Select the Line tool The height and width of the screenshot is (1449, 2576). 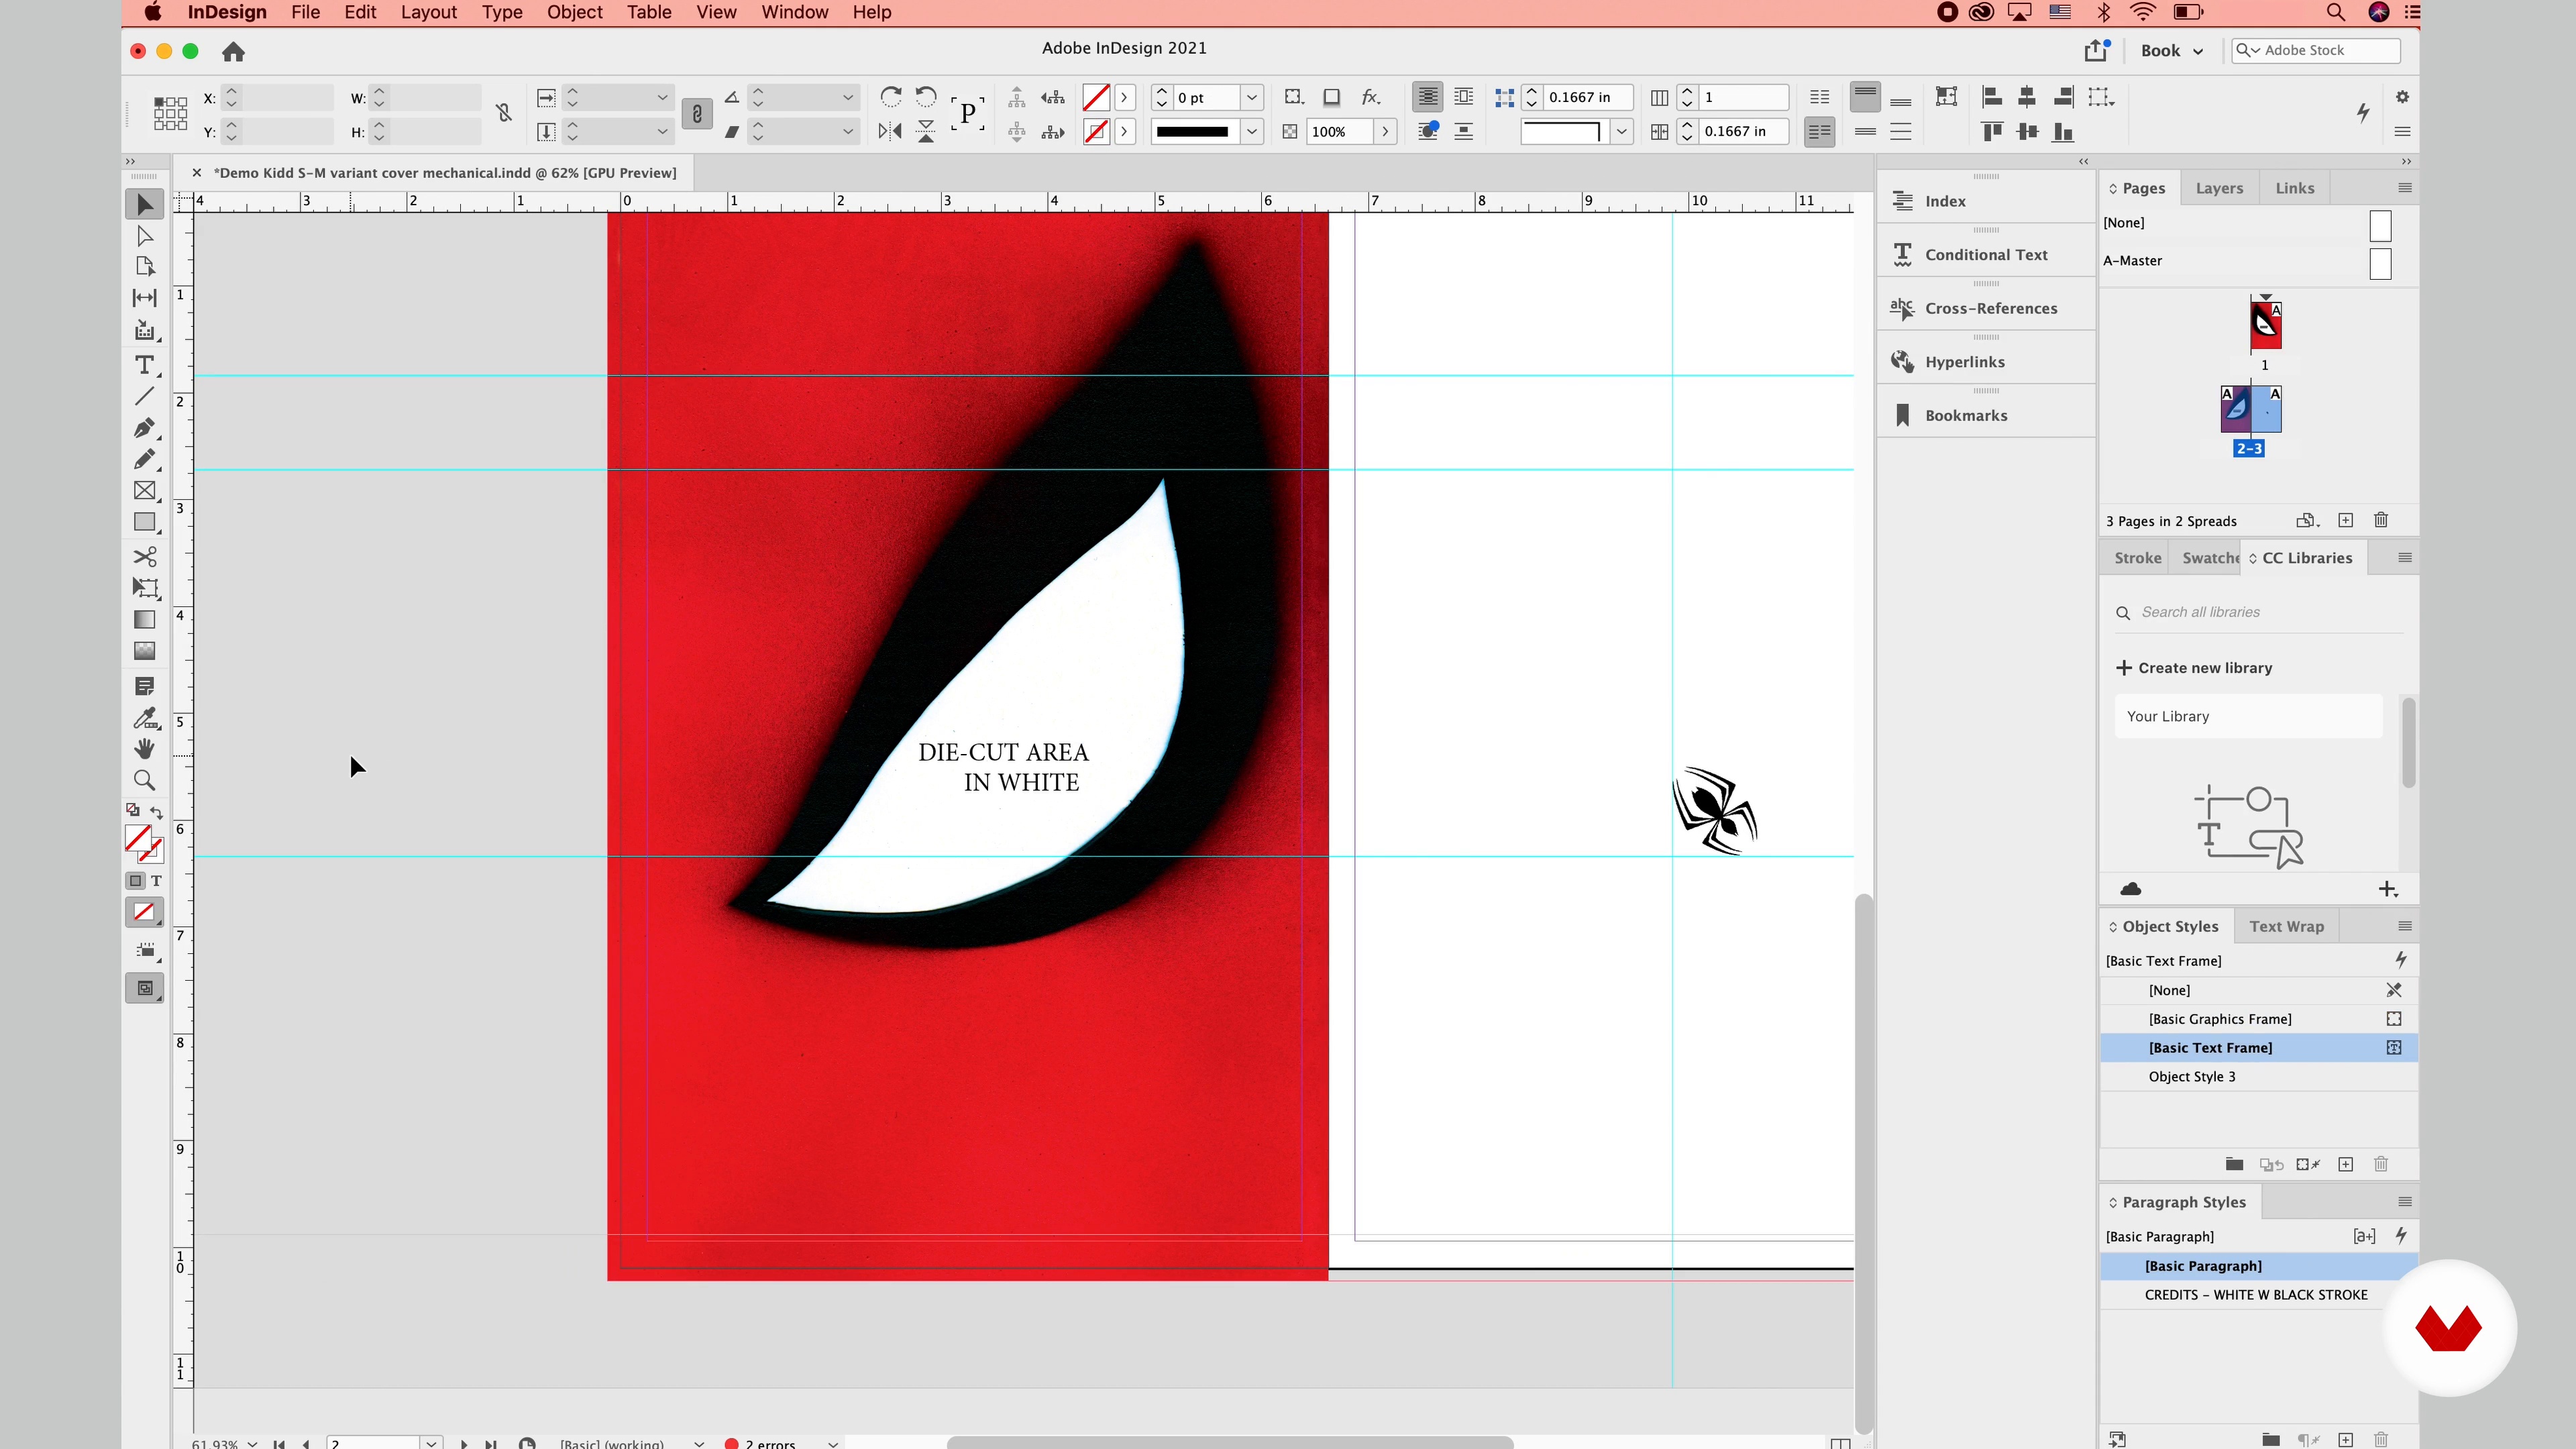pyautogui.click(x=145, y=396)
